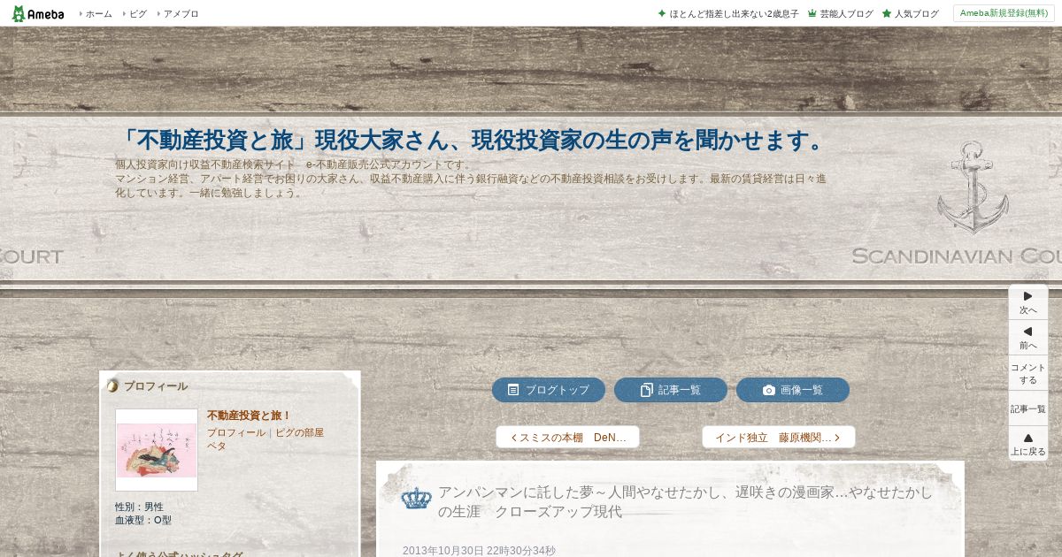1062x557 pixels.
Task: Click the pages icon in 記事一覧 blue button
Action: click(647, 390)
